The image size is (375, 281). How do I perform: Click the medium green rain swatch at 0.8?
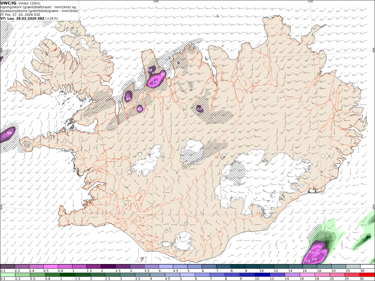click(52, 275)
